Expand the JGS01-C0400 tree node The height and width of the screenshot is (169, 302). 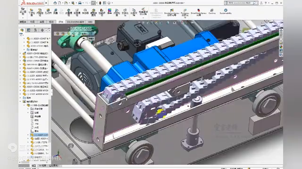[20, 54]
